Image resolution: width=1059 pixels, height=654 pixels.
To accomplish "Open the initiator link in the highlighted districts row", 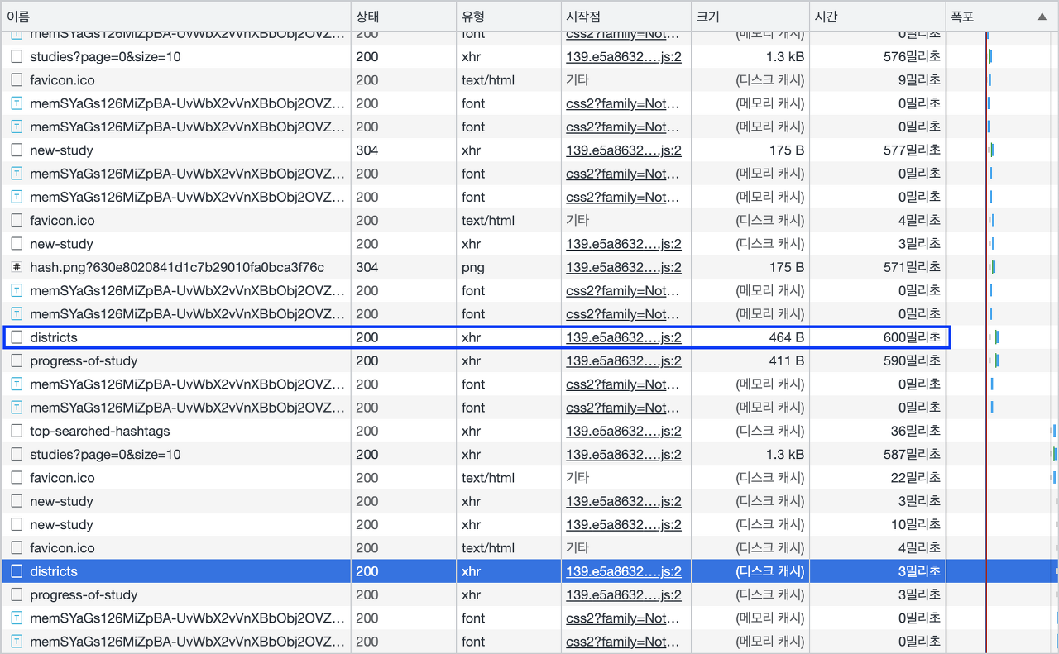I will (624, 571).
